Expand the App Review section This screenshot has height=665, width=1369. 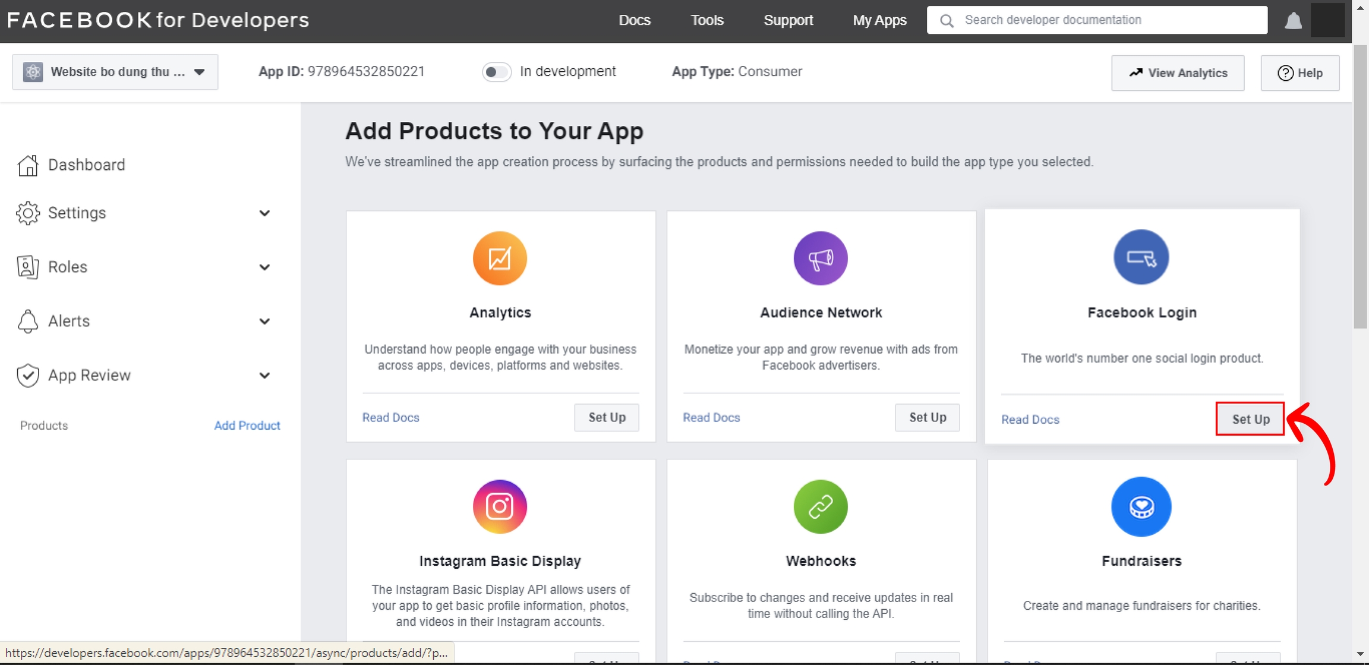(x=264, y=376)
